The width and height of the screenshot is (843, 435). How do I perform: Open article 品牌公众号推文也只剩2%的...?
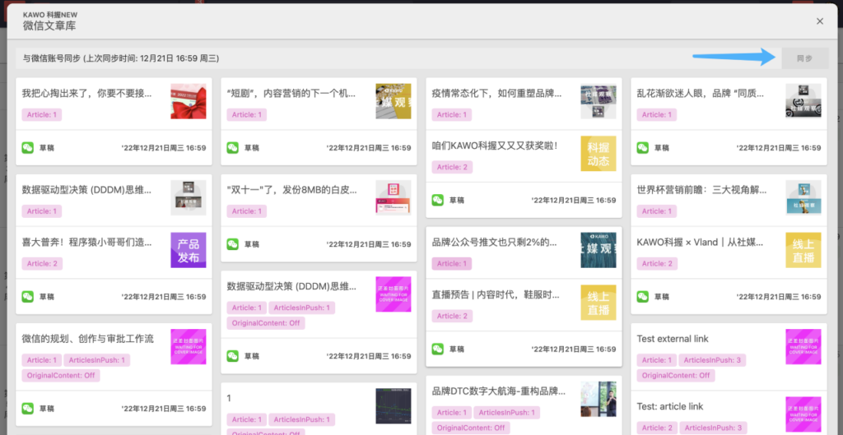point(494,243)
